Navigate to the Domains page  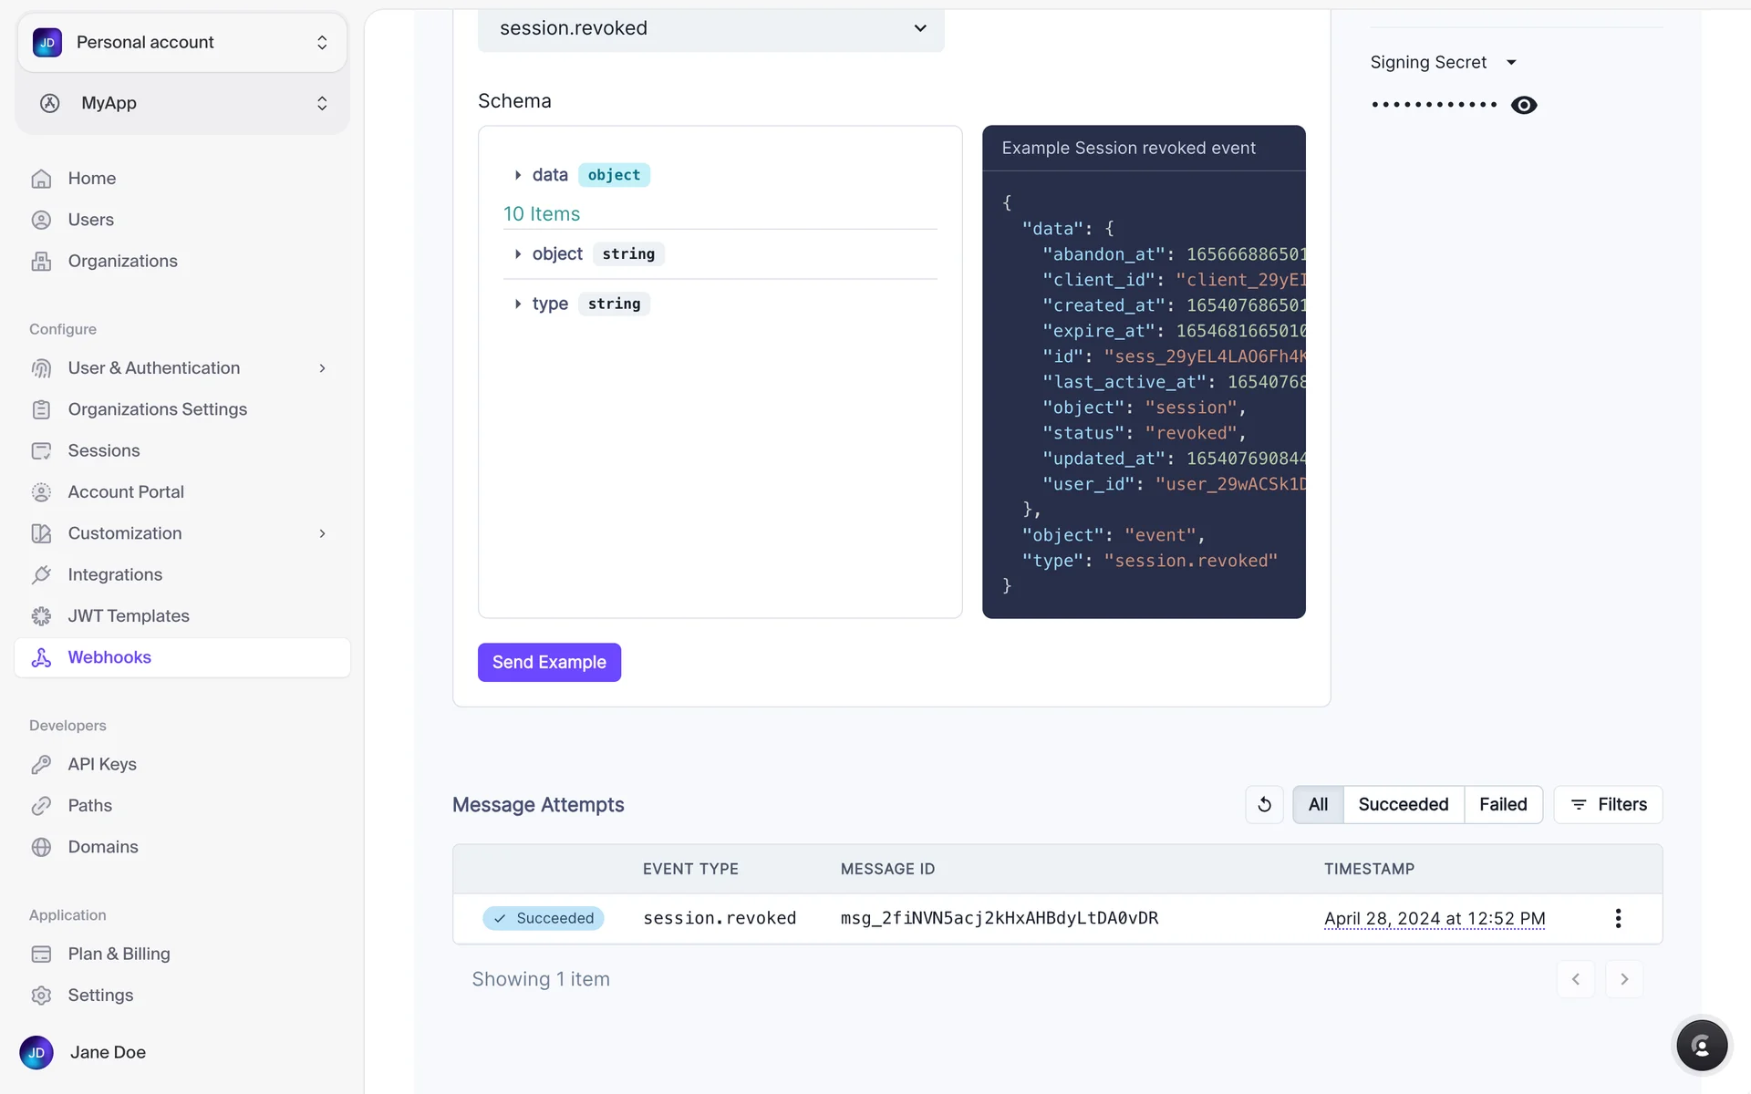pos(102,846)
